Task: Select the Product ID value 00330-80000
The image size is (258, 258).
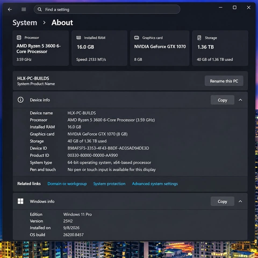Action: 93,155
